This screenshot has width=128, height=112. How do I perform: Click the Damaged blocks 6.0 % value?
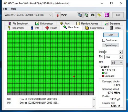coord(117,85)
